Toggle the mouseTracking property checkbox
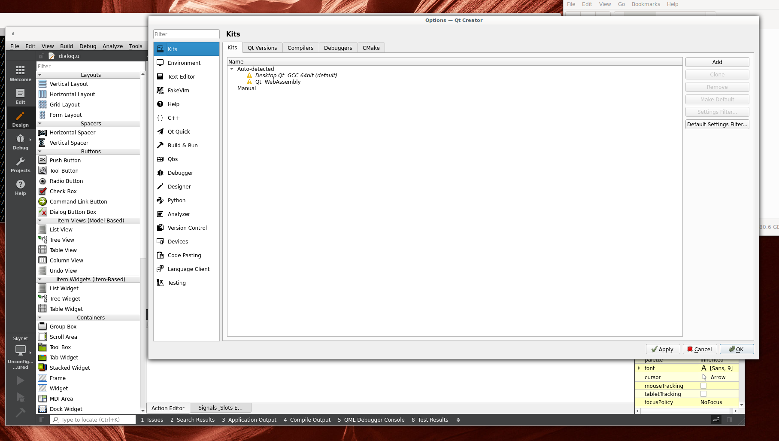This screenshot has height=441, width=779. tap(703, 386)
